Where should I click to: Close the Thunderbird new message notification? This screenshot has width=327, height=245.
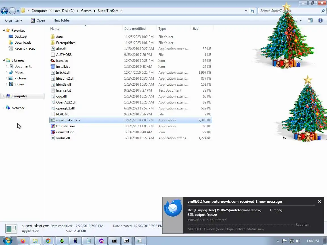click(320, 202)
